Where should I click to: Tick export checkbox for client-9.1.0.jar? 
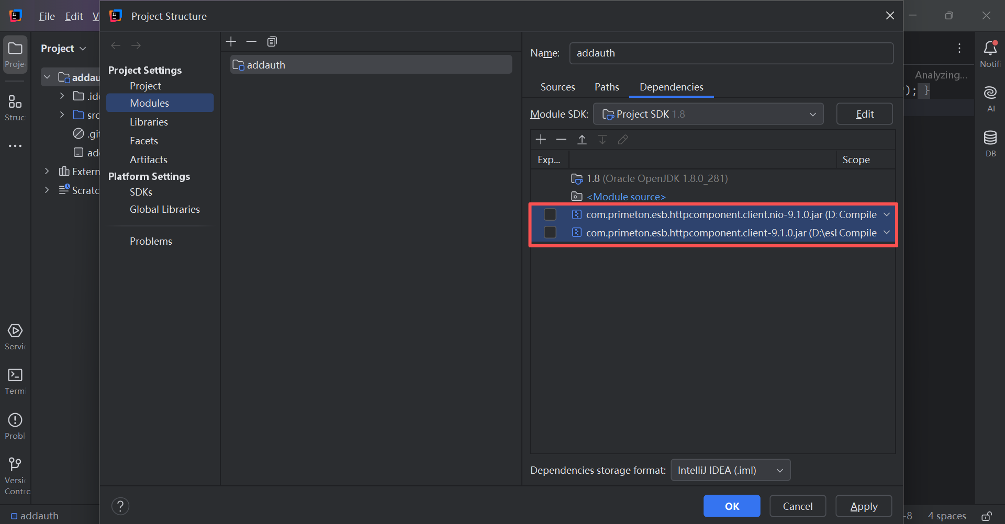tap(550, 233)
